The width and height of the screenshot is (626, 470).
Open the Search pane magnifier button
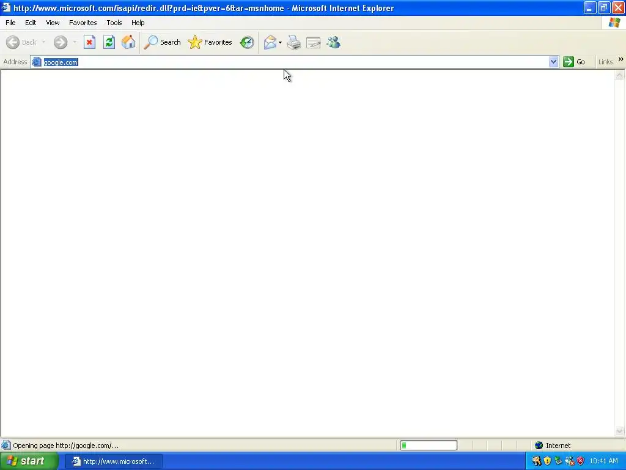pyautogui.click(x=163, y=42)
